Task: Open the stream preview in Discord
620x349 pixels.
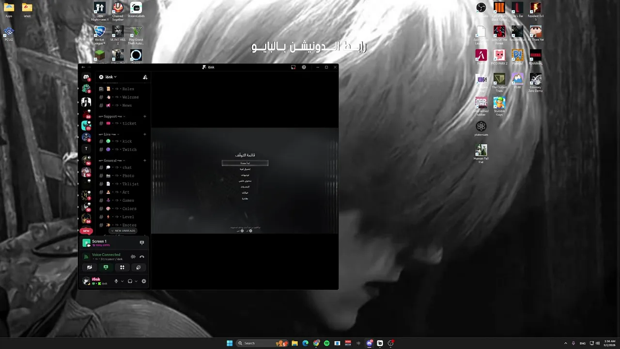Action: (x=245, y=180)
